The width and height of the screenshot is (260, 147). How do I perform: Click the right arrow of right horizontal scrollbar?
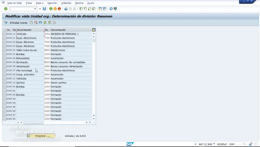90,123
